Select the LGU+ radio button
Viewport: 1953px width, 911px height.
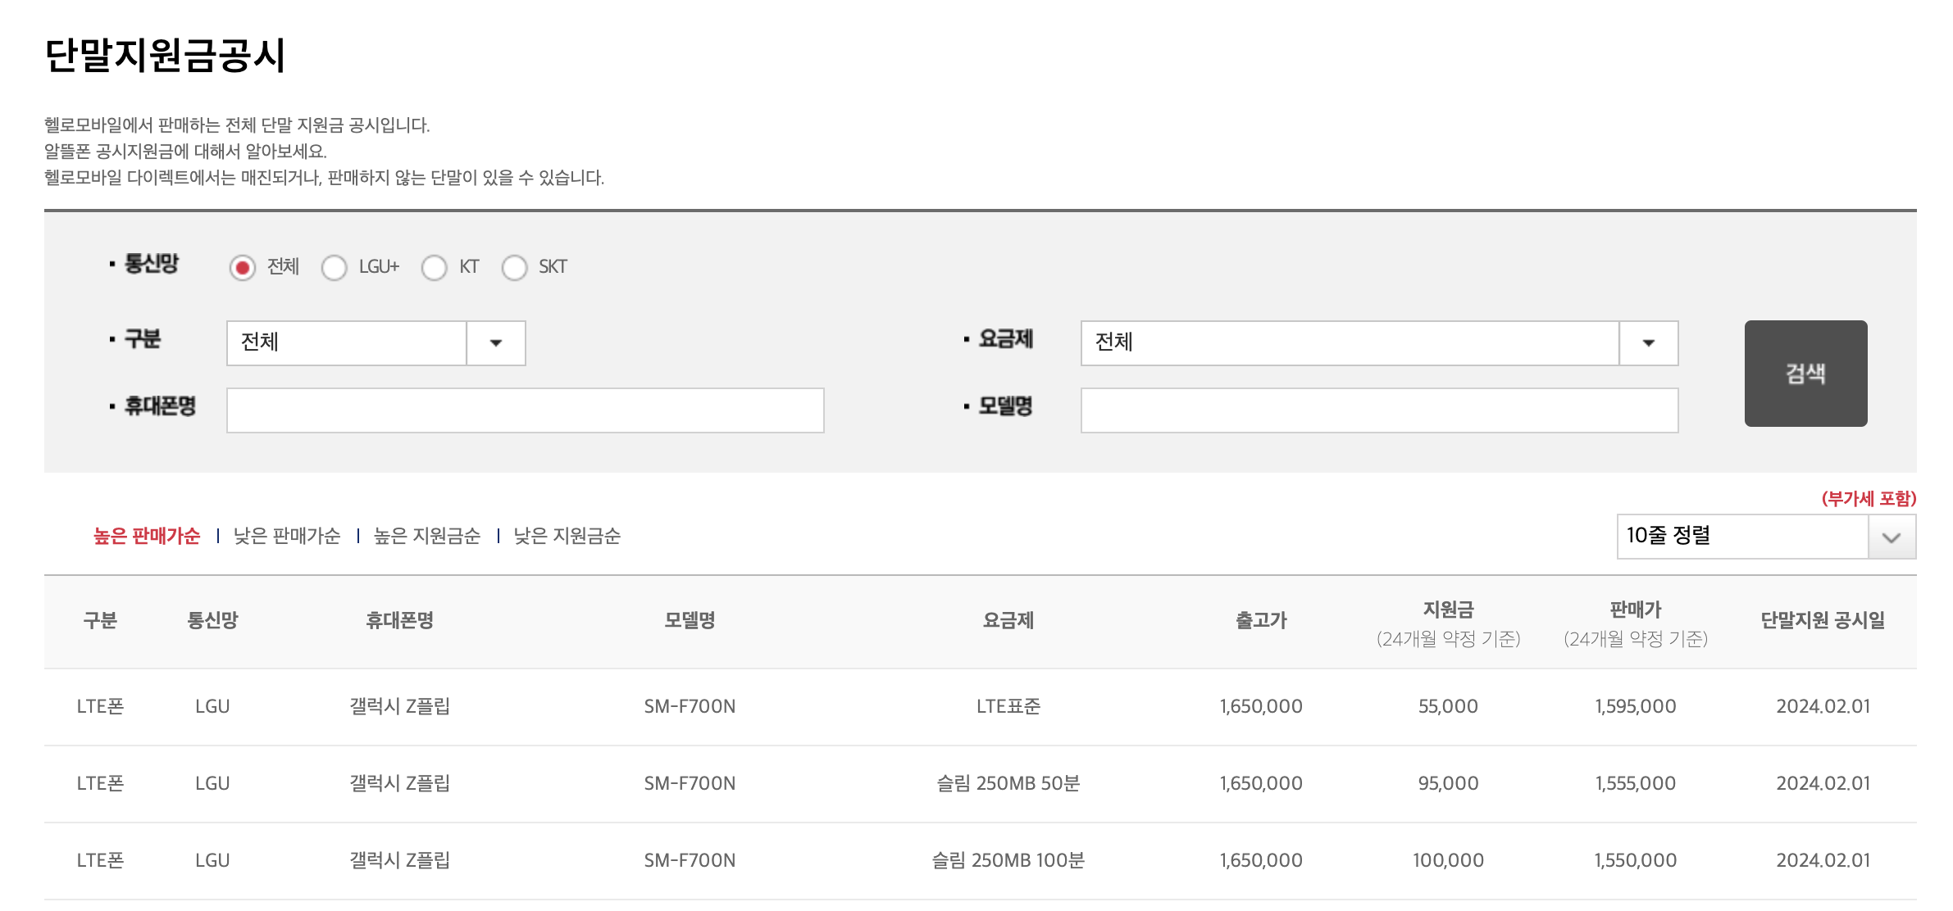pos(334,268)
